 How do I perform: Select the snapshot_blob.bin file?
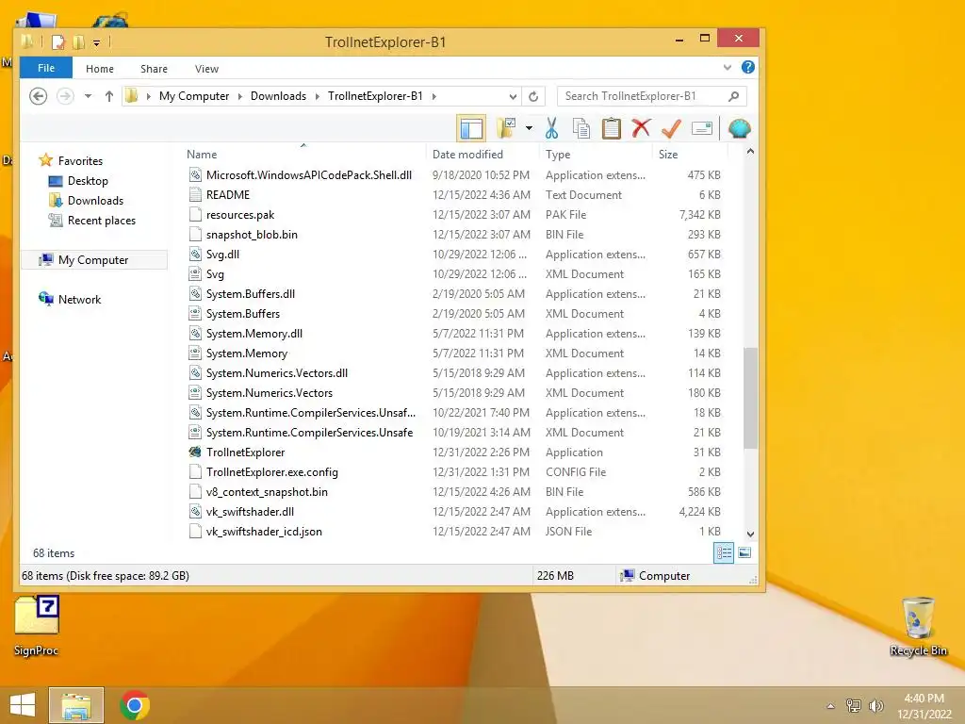252,234
